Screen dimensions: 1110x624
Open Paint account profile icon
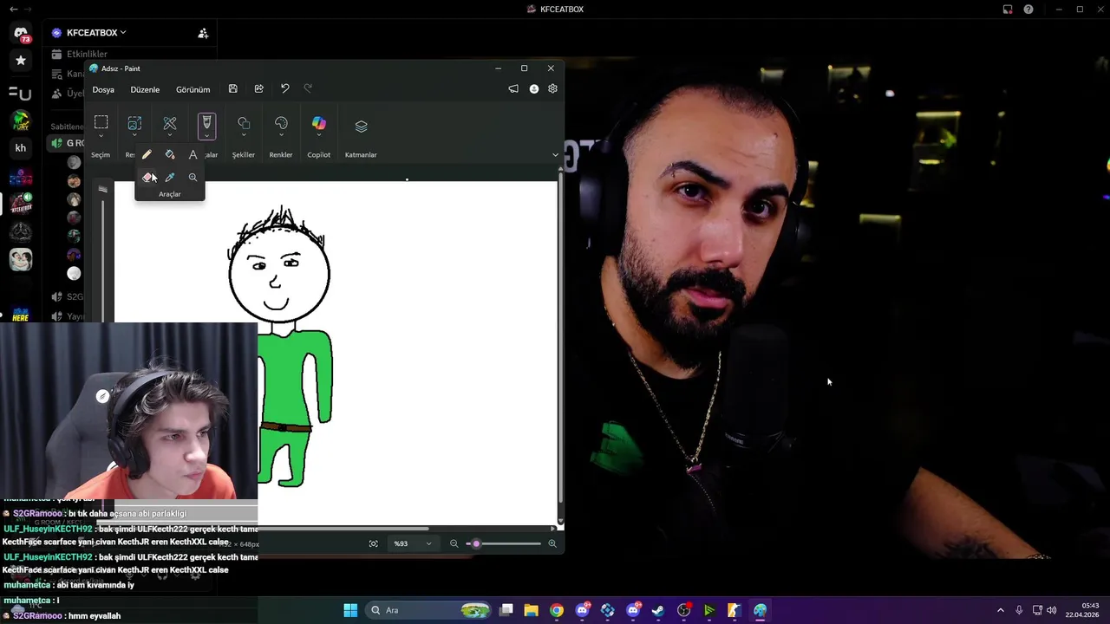coord(534,88)
